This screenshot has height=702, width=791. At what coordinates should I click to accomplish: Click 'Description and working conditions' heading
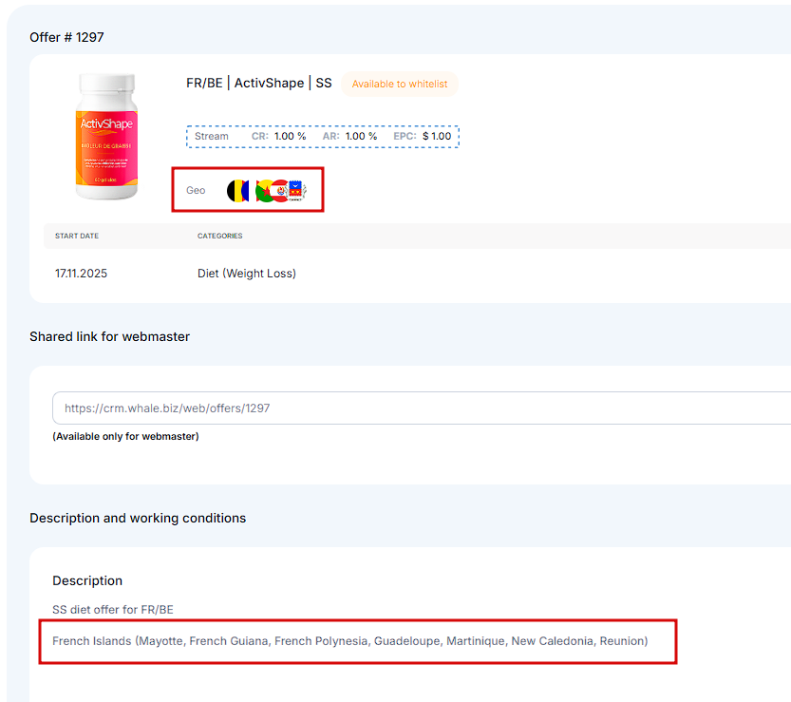138,519
